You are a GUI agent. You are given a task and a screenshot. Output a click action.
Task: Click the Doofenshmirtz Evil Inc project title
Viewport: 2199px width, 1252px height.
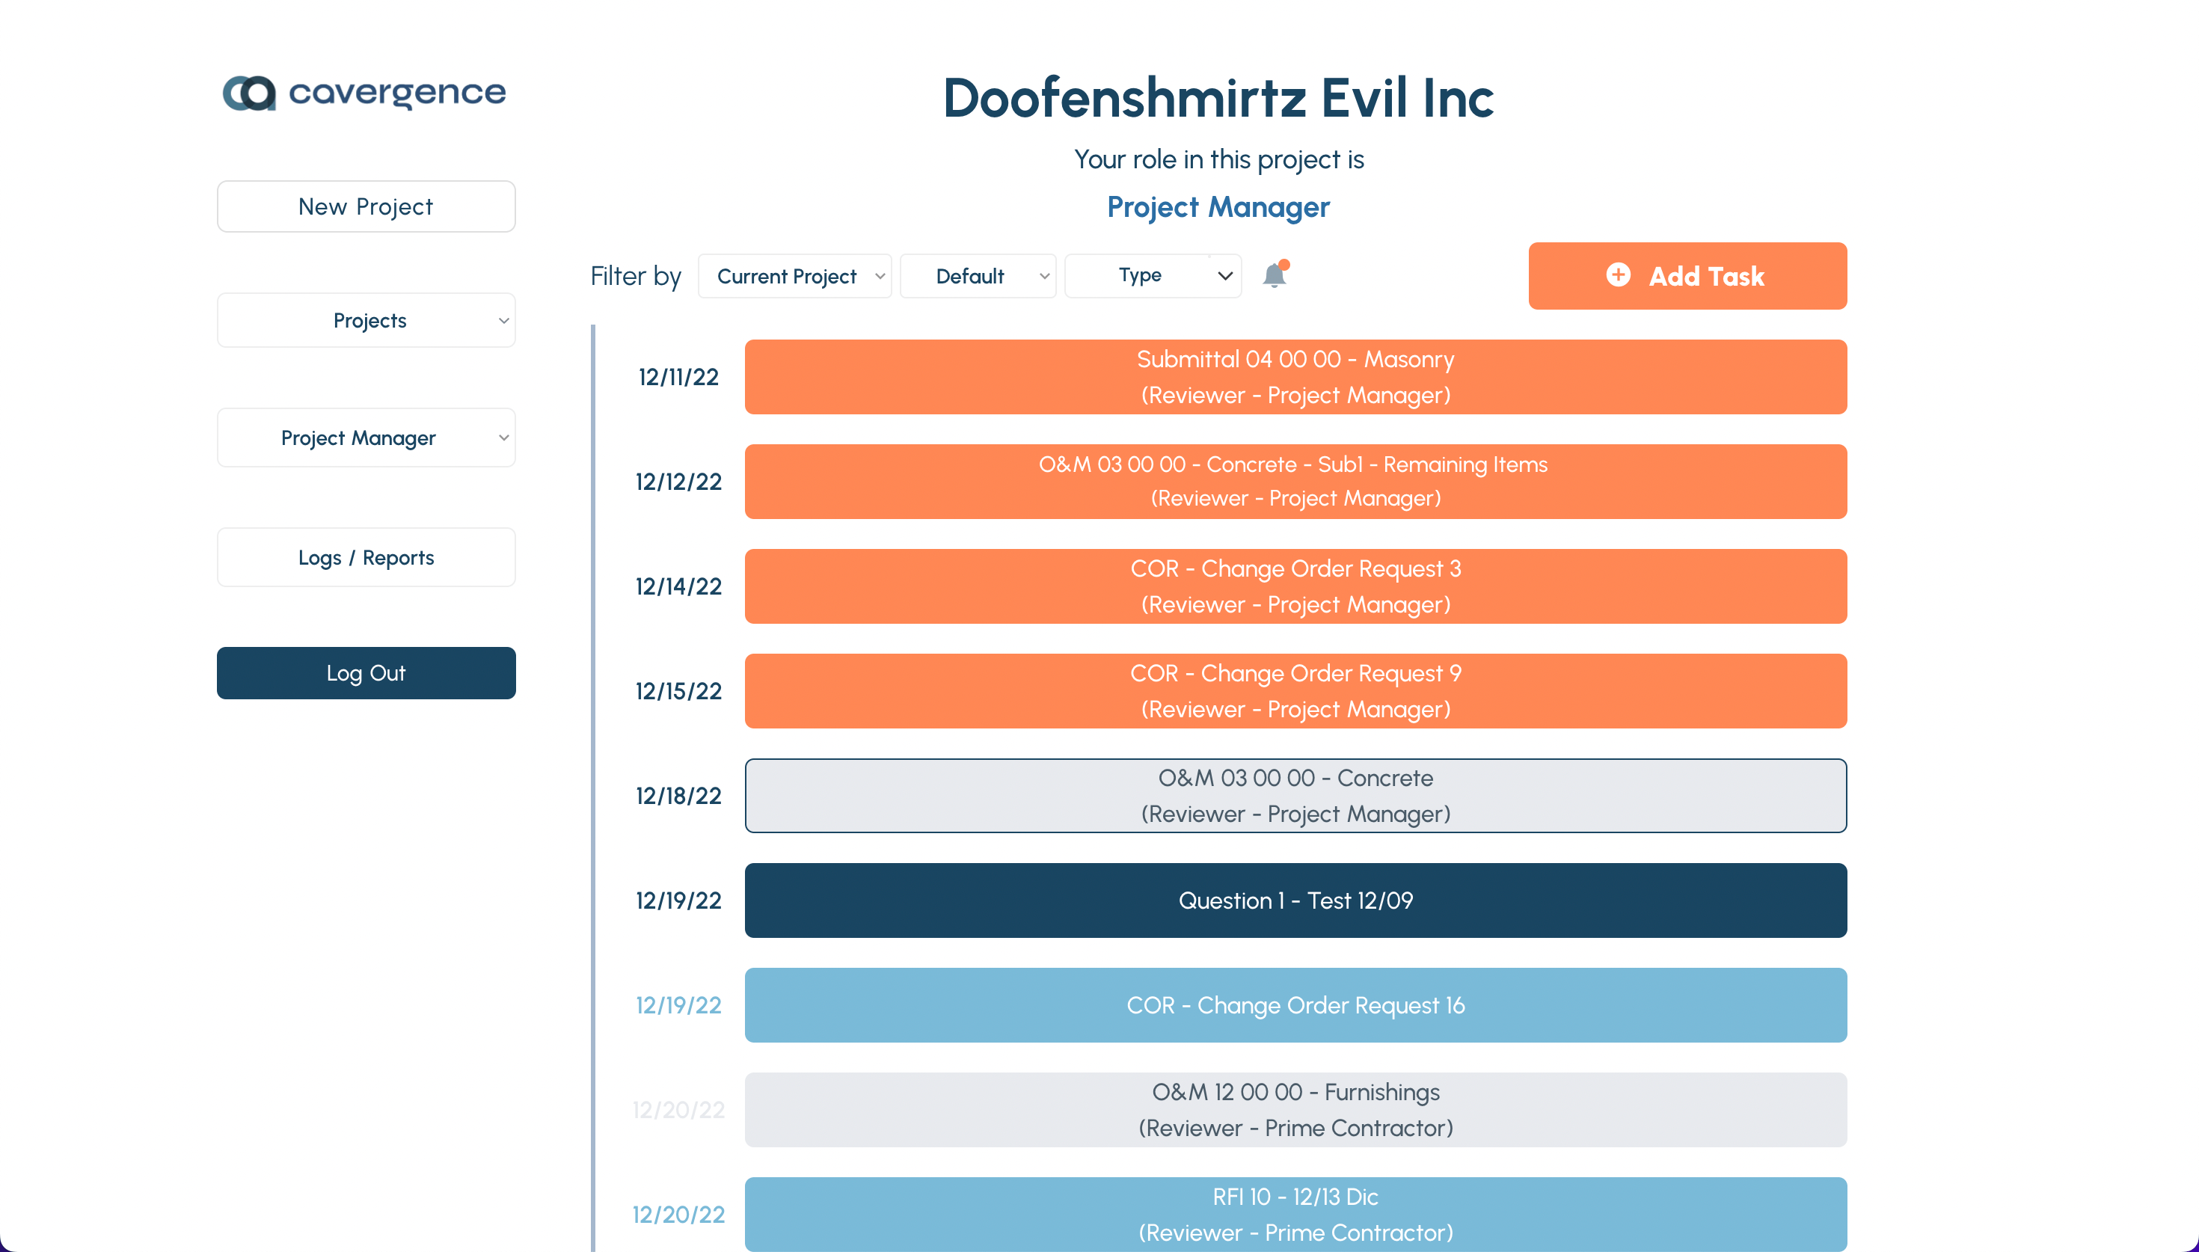1218,97
